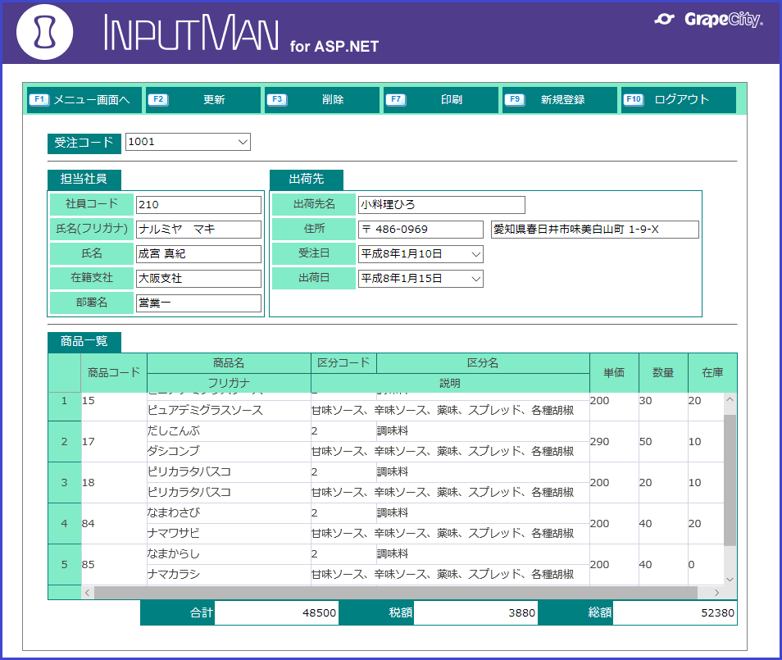Click the 部署名 field 営業一
The image size is (782, 660).
198,303
